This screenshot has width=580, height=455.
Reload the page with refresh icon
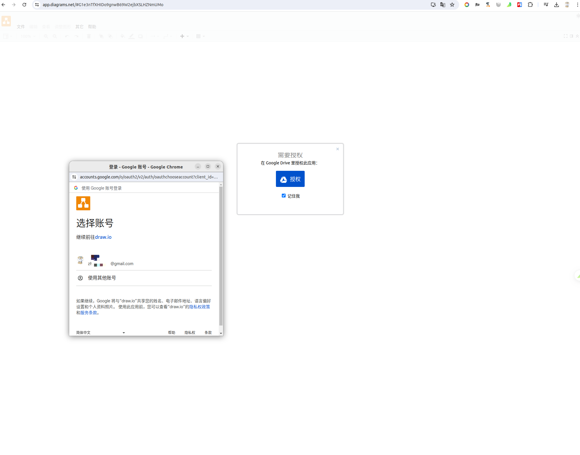click(24, 5)
